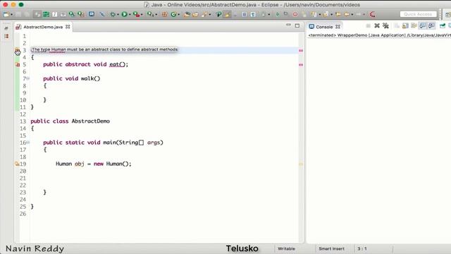Select the Console view tab
451x254 pixels.
324,27
